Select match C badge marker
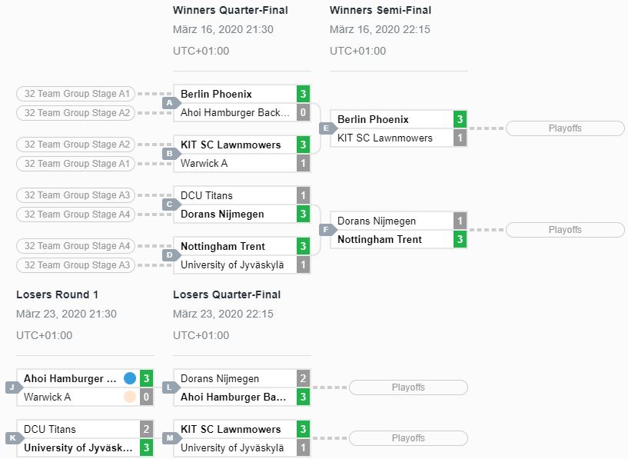Screen dimensions: 628x459 171,205
